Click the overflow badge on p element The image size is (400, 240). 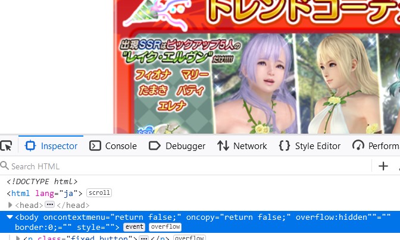[x=189, y=238]
